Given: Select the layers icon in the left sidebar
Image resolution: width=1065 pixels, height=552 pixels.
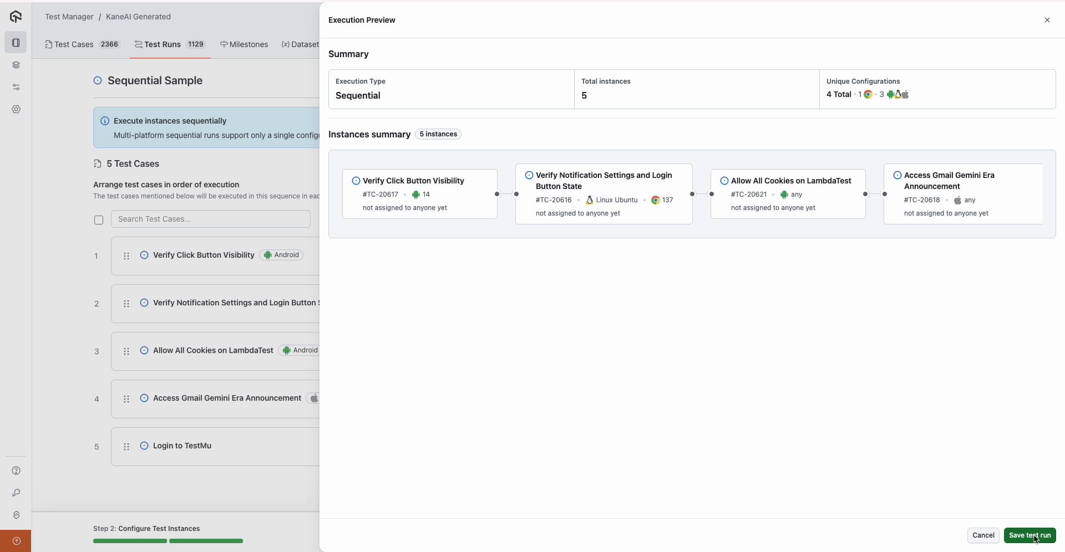Looking at the screenshot, I should (16, 65).
